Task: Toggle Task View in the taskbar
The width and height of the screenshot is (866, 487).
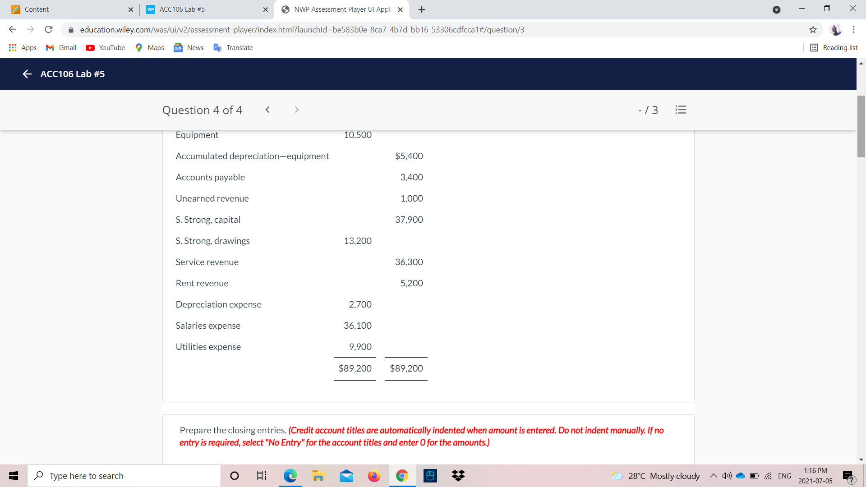Action: (261, 475)
